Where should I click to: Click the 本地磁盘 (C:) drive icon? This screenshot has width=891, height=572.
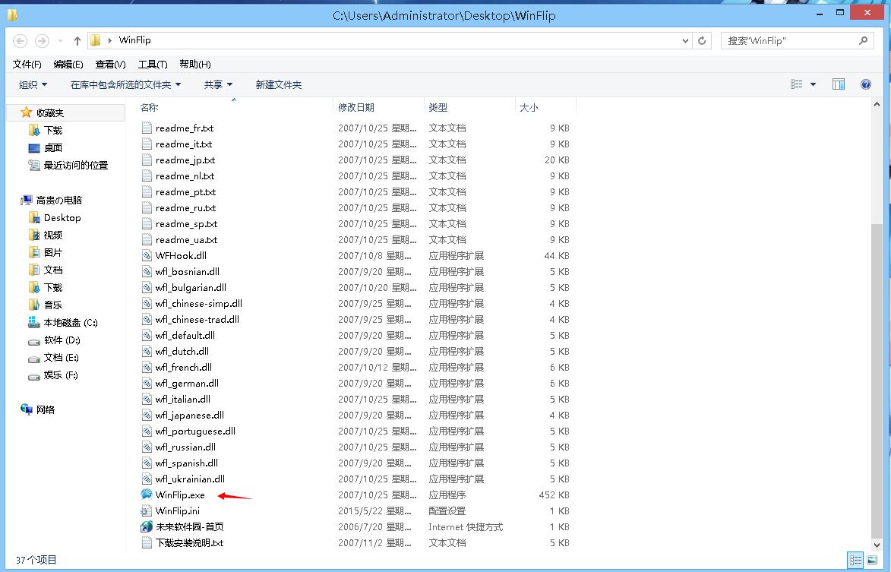[34, 323]
